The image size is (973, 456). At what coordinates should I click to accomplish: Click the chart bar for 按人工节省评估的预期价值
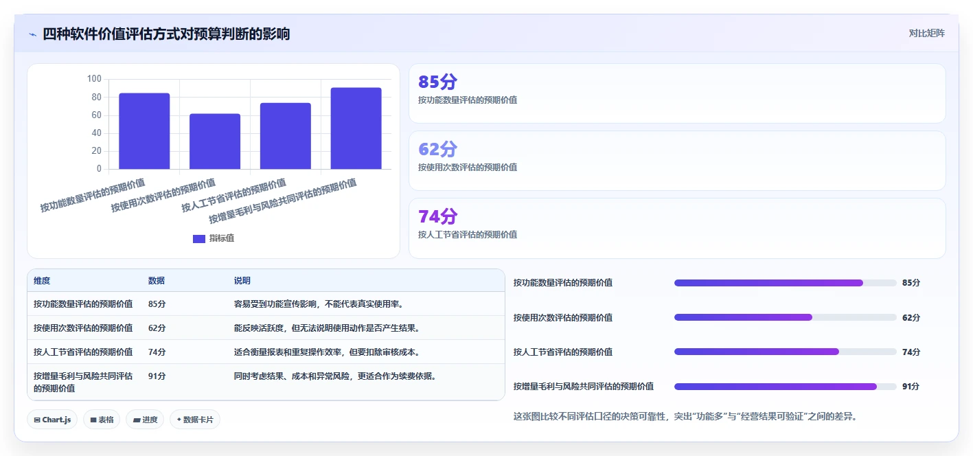[x=286, y=136]
